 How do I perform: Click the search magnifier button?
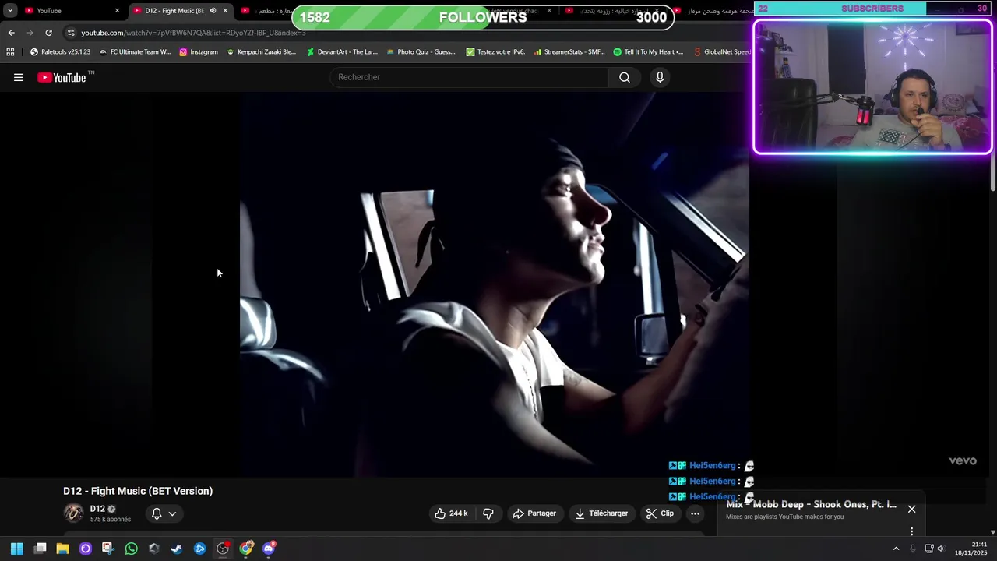pos(624,77)
